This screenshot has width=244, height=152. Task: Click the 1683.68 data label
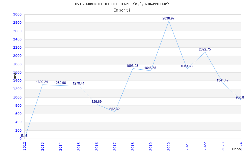(x=186, y=66)
